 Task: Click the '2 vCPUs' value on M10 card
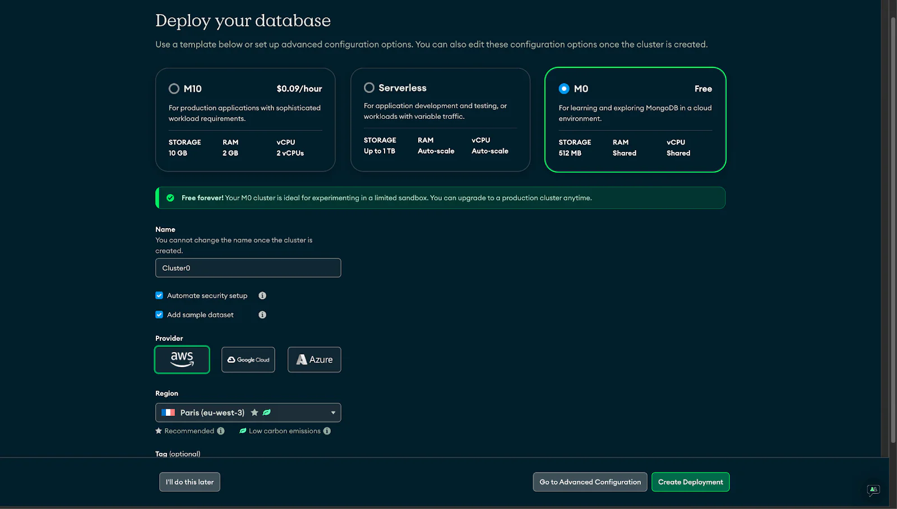tap(290, 153)
